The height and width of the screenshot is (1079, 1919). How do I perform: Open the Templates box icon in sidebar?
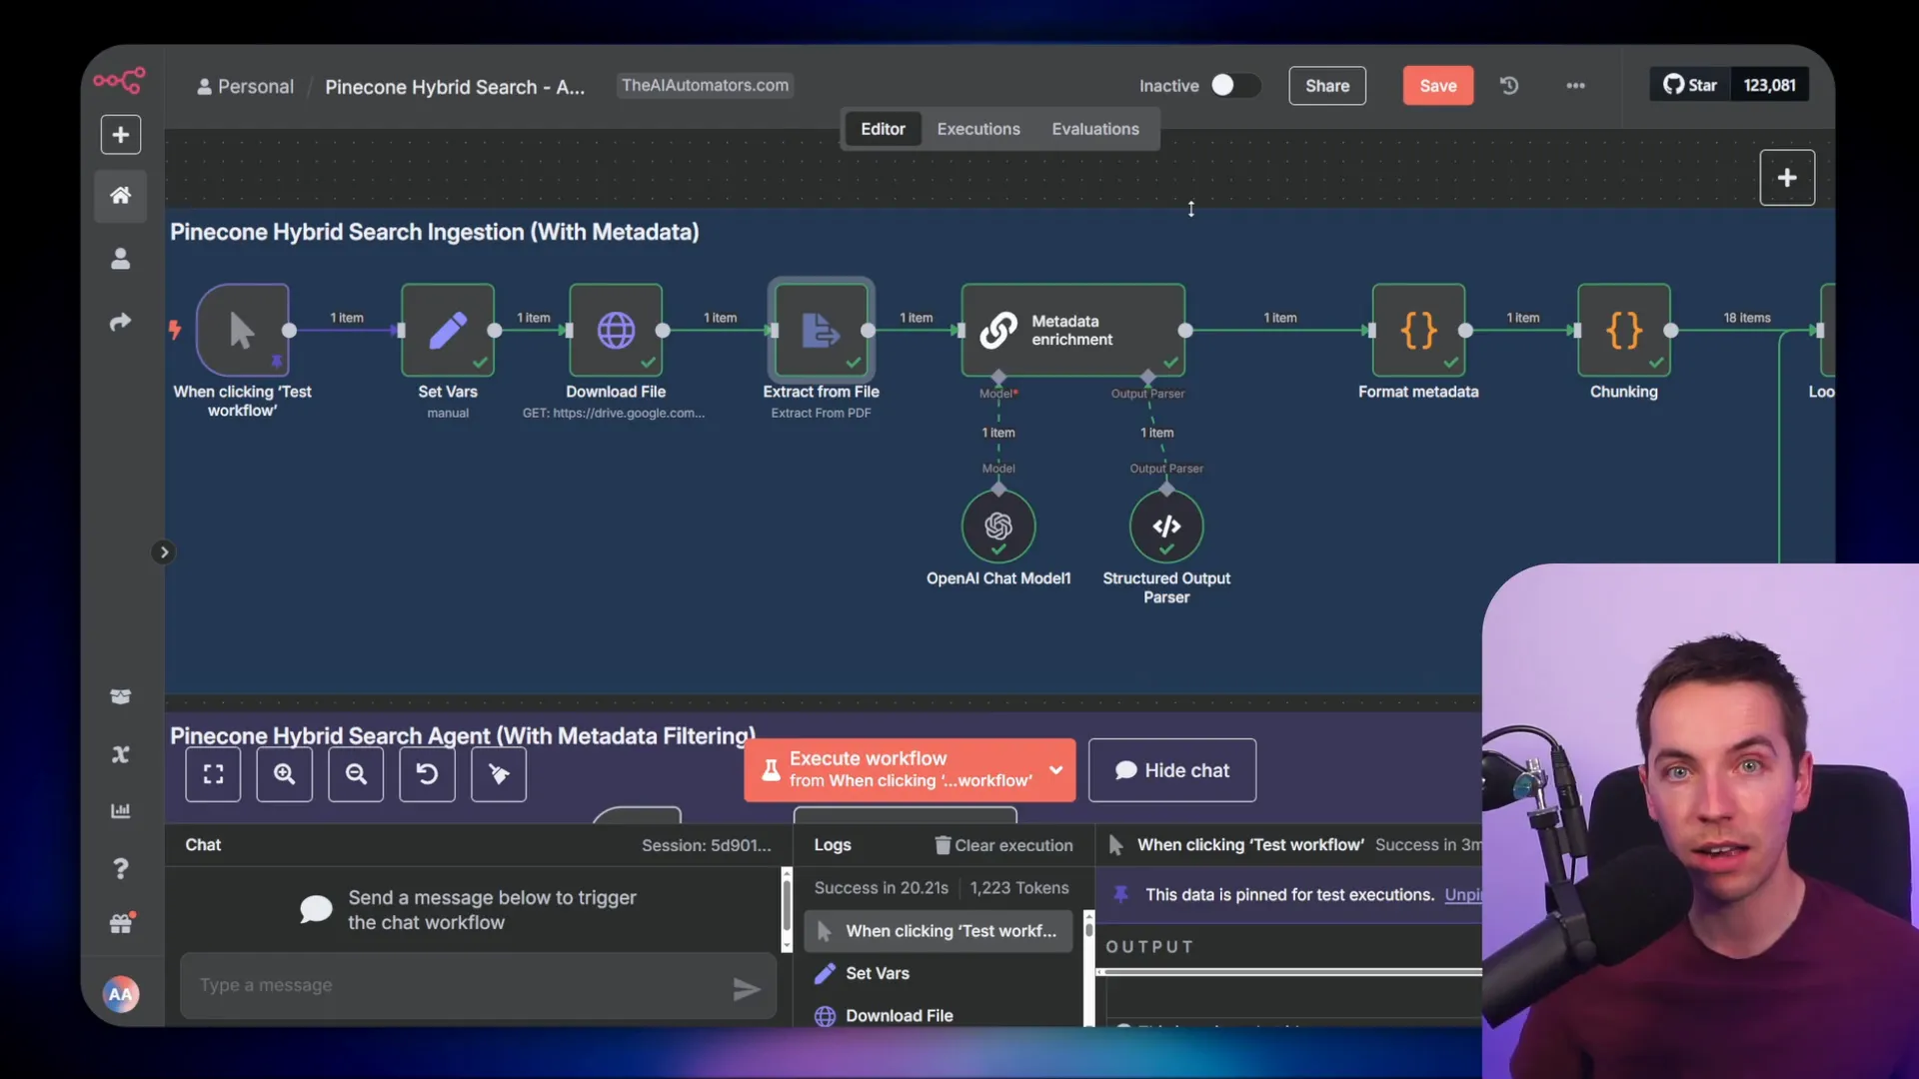[x=120, y=696]
